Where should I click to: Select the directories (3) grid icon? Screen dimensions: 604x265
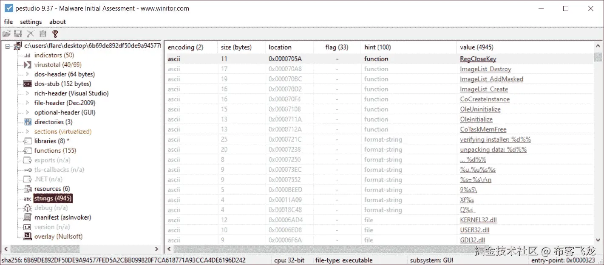tap(27, 122)
